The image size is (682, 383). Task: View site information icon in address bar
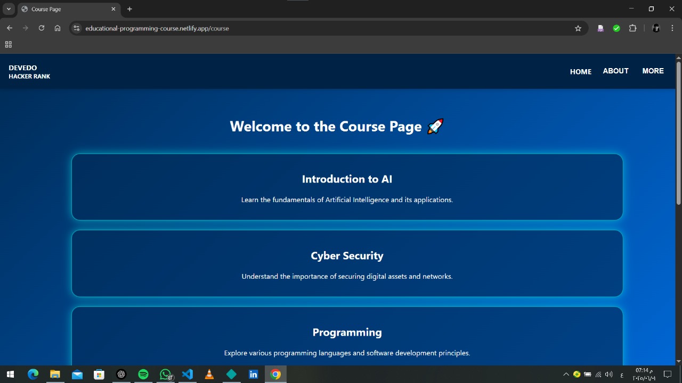click(77, 28)
